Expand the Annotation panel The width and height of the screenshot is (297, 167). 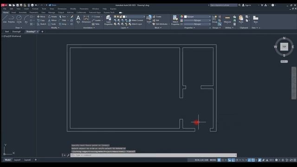(x=89, y=28)
